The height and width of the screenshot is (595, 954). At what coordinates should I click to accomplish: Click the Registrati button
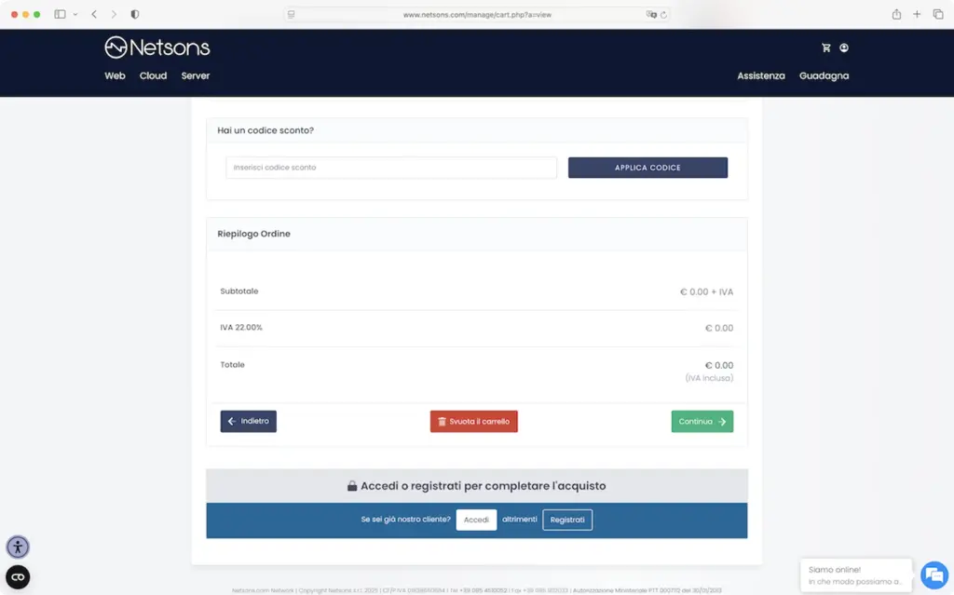point(567,520)
